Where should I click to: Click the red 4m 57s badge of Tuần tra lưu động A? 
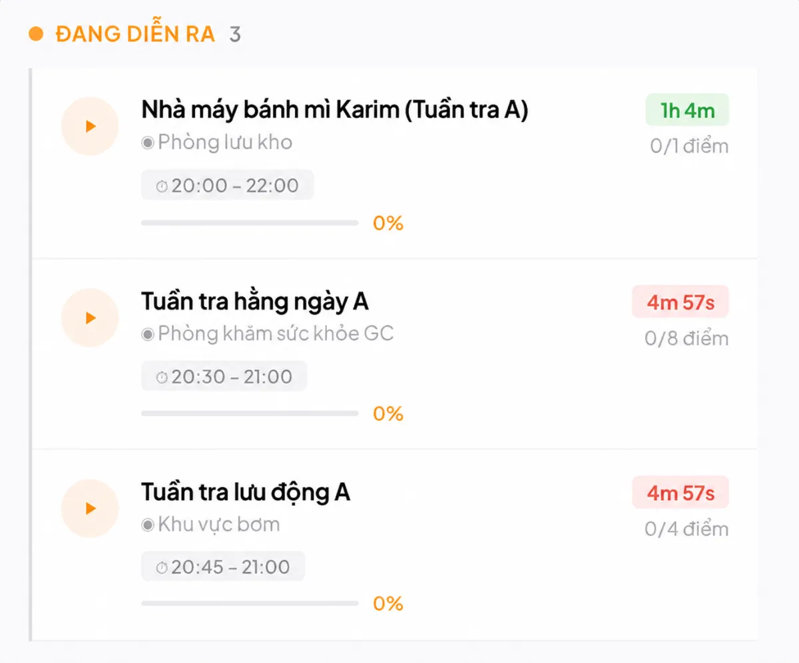[x=680, y=493]
